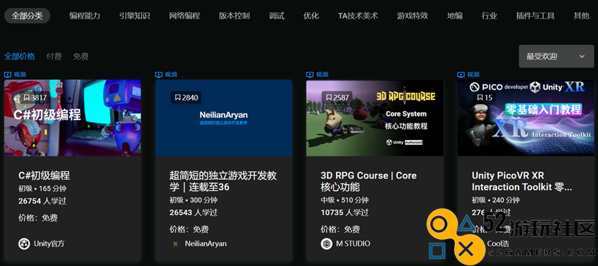The width and height of the screenshot is (598, 266).
Task: Open author page NeilianAryan
Action: click(205, 243)
